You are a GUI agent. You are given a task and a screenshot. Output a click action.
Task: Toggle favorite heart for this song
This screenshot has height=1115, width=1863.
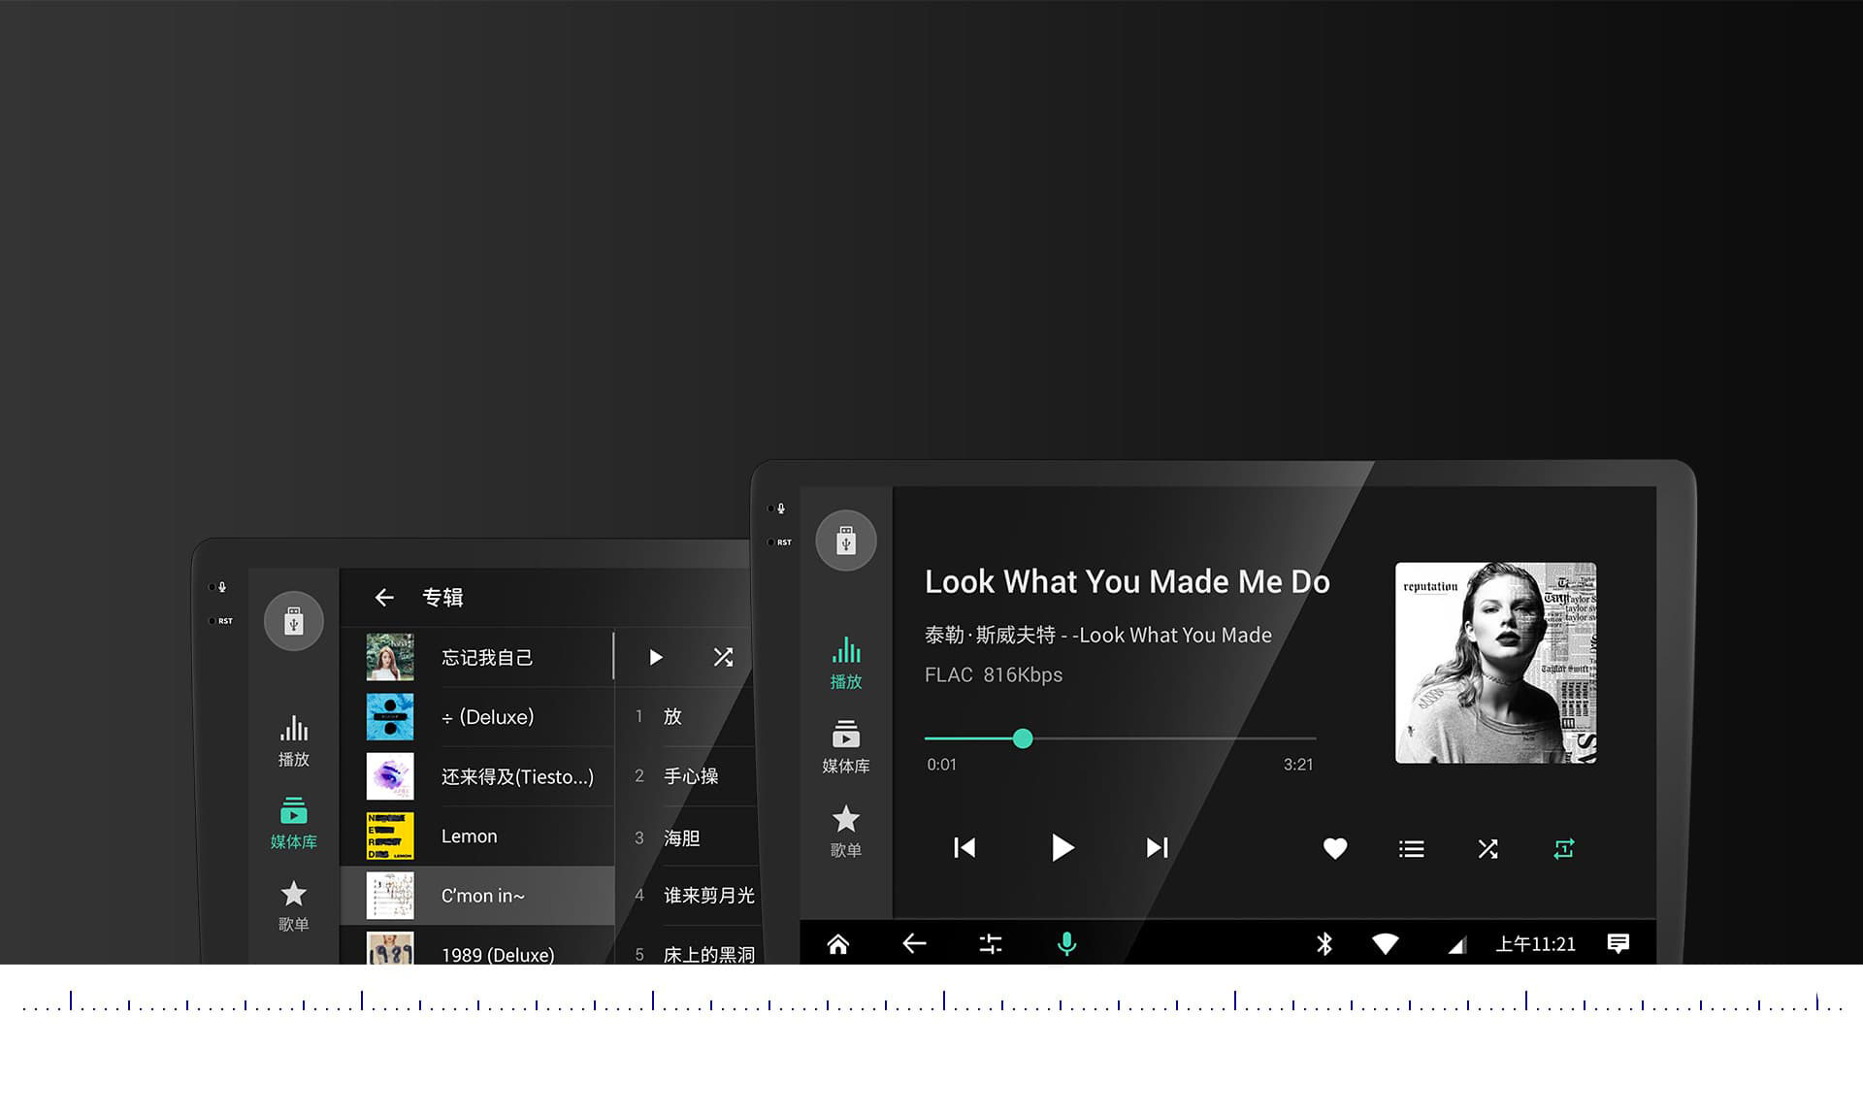1335,849
